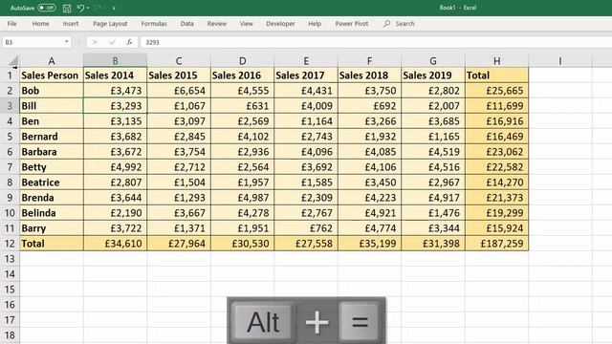Select column D header

pos(242,61)
